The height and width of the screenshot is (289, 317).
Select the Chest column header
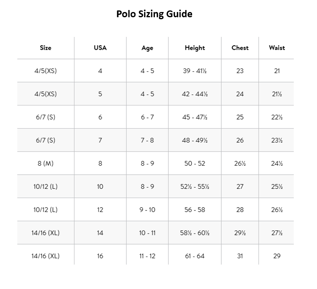pos(240,48)
